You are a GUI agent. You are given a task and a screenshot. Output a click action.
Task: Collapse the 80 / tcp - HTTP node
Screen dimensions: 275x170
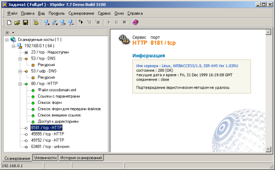(x=20, y=84)
